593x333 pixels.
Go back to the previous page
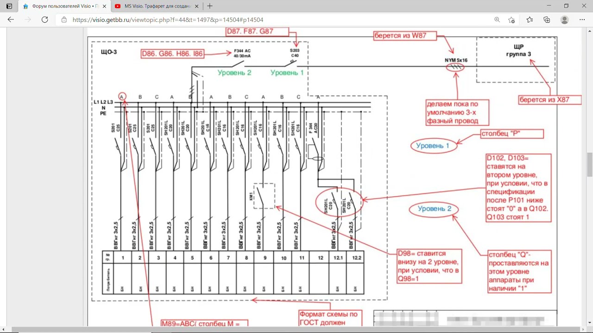[11, 20]
